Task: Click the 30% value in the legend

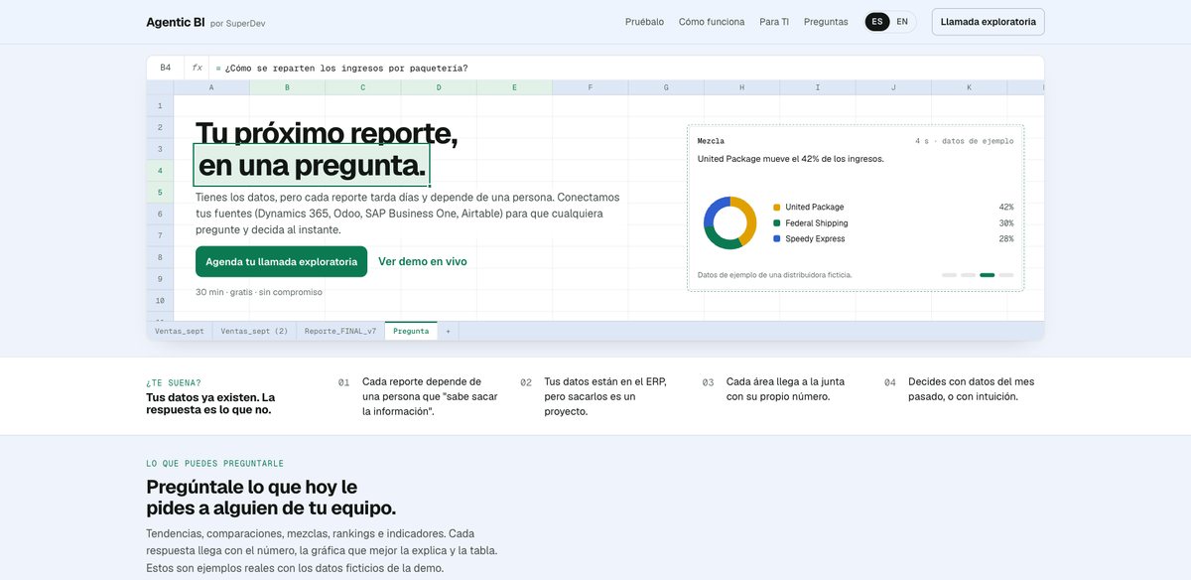Action: (x=1006, y=222)
